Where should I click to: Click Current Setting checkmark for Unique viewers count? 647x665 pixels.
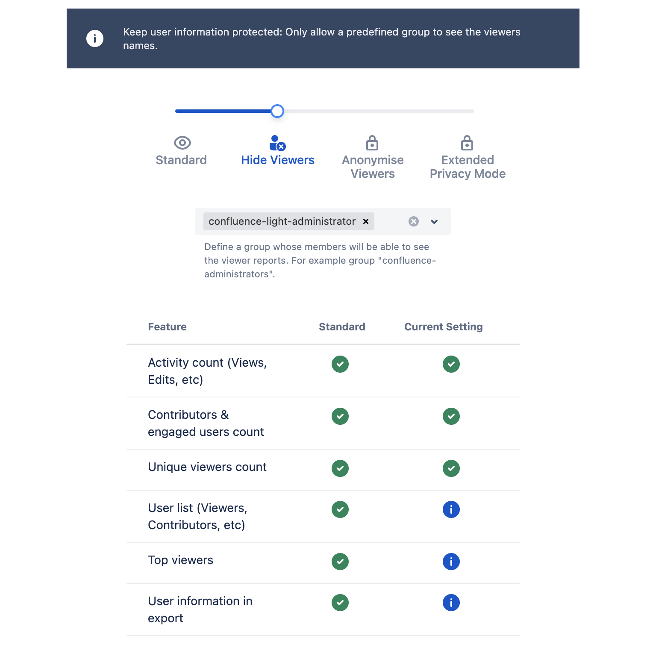coord(451,468)
